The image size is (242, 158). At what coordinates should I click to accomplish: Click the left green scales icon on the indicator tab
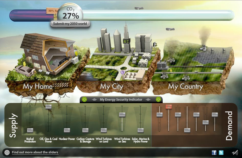coord(84,99)
